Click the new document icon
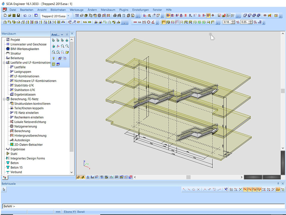 point(5,16)
